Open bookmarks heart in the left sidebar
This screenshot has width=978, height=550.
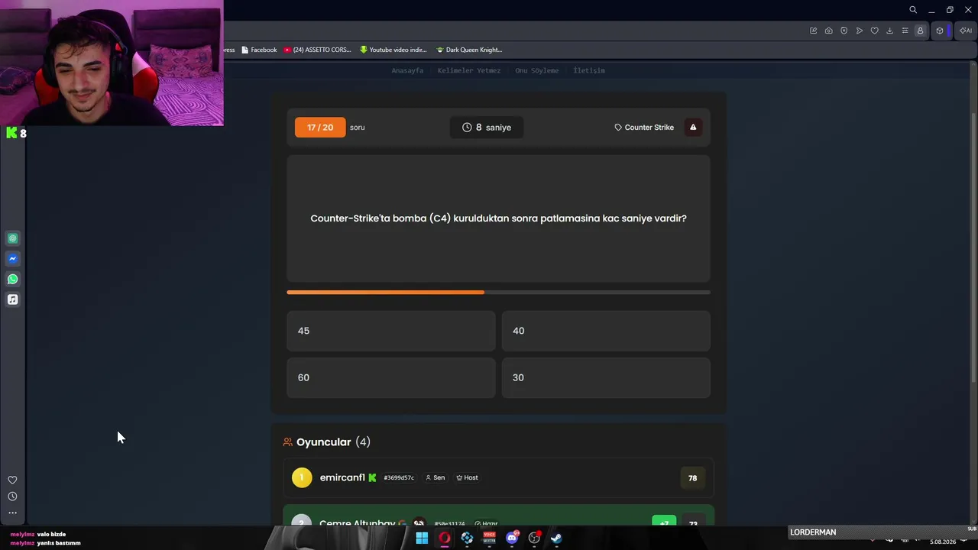click(12, 480)
